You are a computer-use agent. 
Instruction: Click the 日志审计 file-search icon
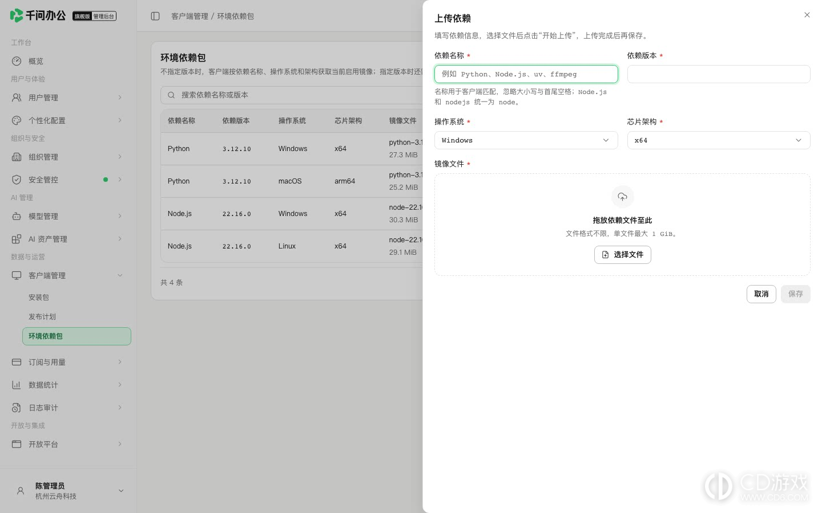pyautogui.click(x=17, y=408)
